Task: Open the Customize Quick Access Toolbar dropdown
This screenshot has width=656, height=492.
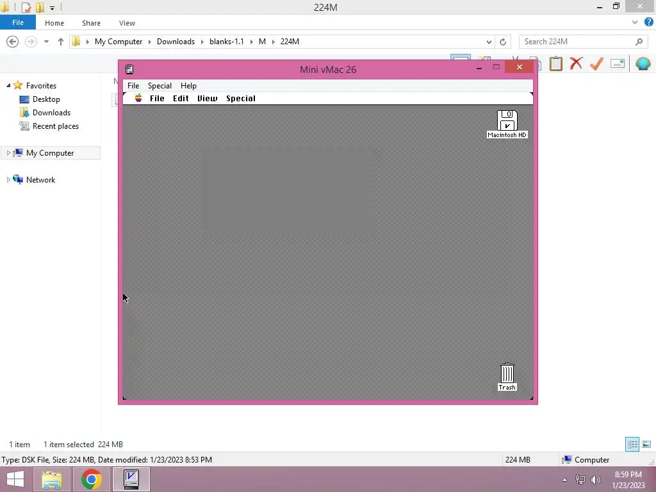Action: pos(52,8)
